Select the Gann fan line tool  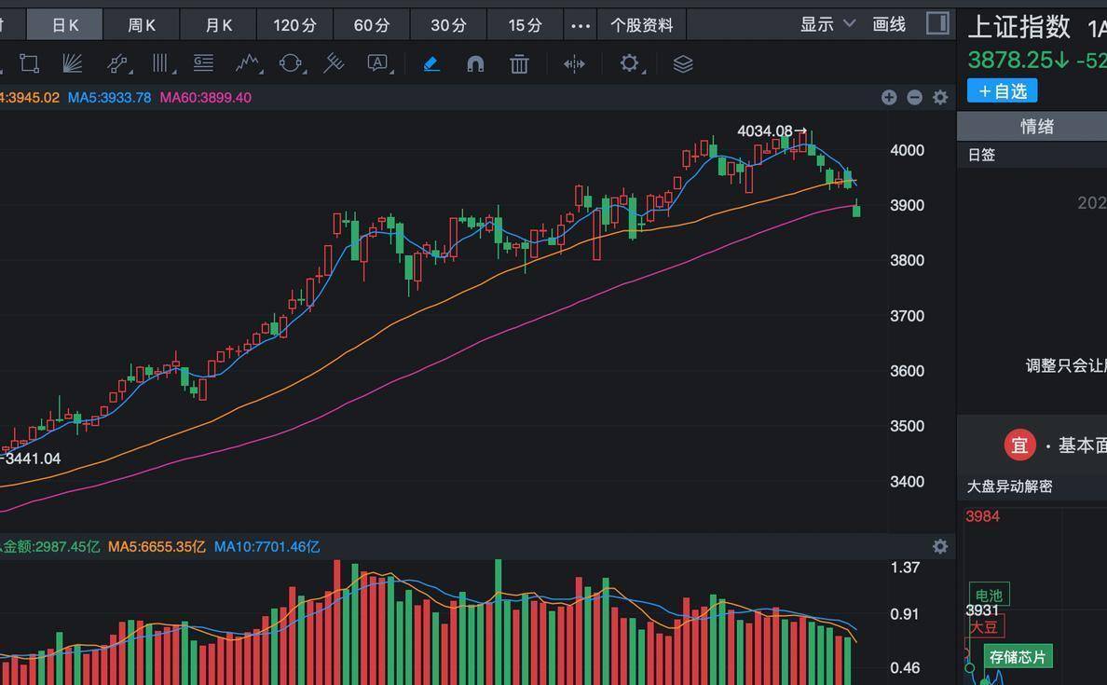click(73, 63)
